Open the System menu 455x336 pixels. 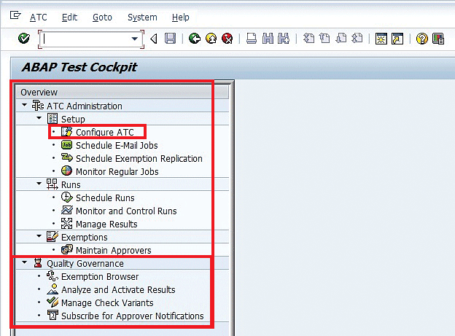pyautogui.click(x=142, y=17)
